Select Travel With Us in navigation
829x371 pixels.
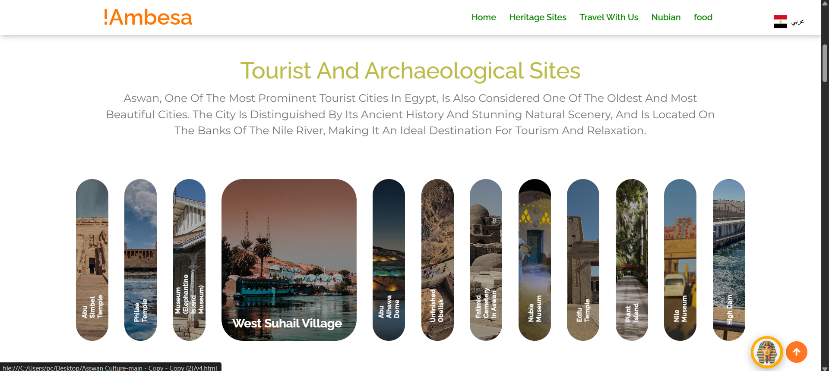point(609,17)
